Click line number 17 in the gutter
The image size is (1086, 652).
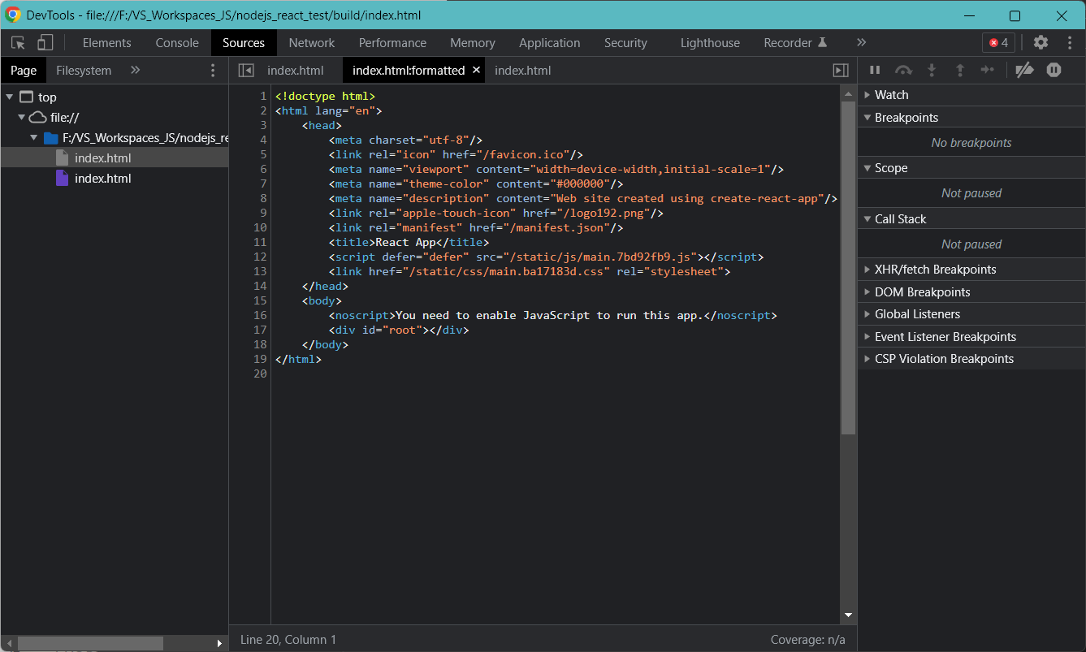tap(260, 330)
